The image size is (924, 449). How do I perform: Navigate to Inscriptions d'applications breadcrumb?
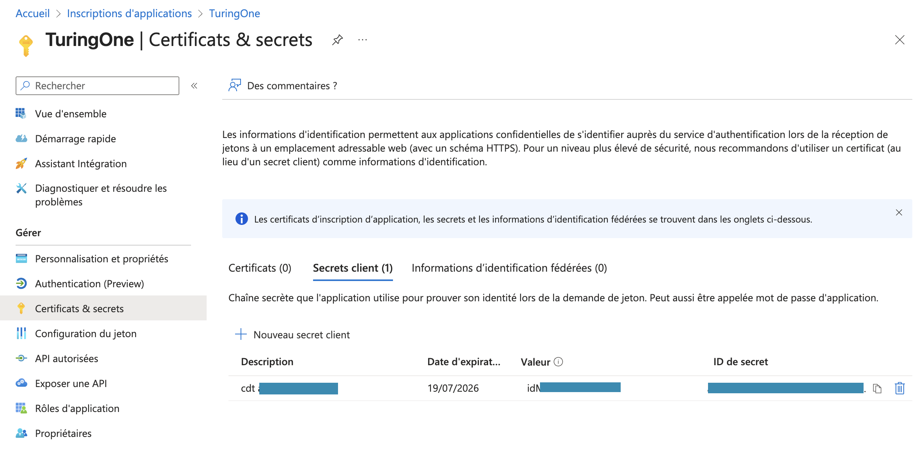tap(129, 13)
